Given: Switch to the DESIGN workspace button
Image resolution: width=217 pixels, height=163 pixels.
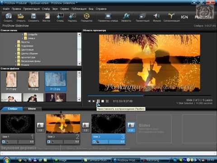Looking at the screenshot, I should click(x=184, y=17).
